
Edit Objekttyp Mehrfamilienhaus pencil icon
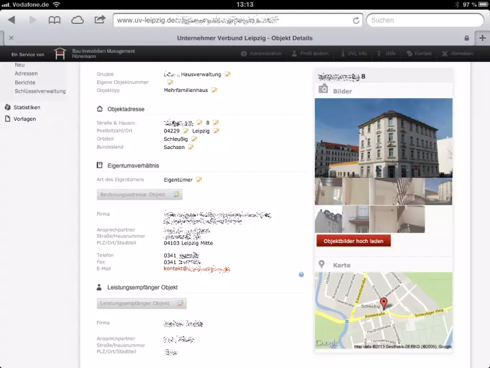click(214, 90)
